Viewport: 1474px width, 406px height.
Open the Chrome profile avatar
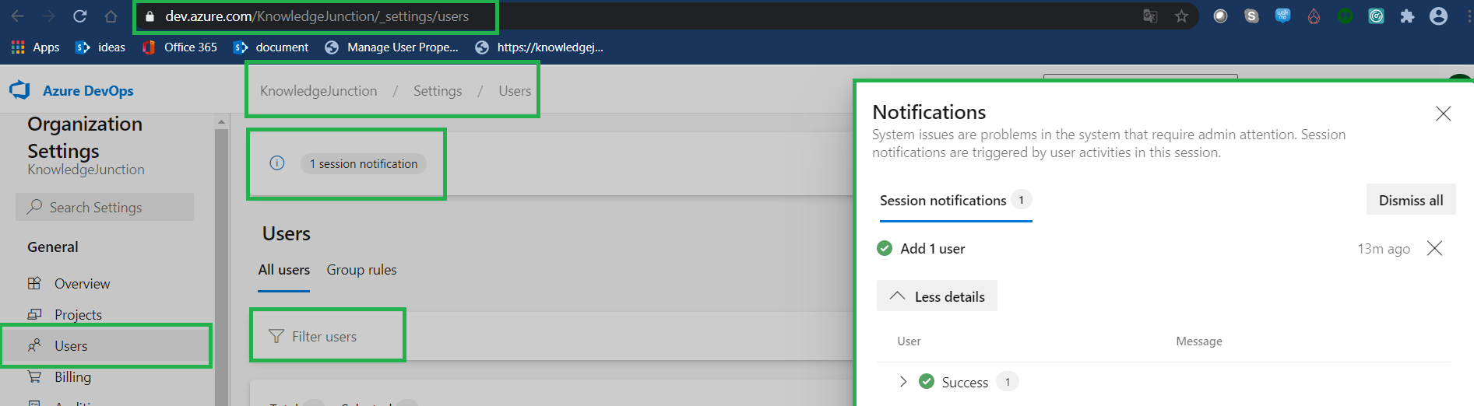click(x=1438, y=16)
